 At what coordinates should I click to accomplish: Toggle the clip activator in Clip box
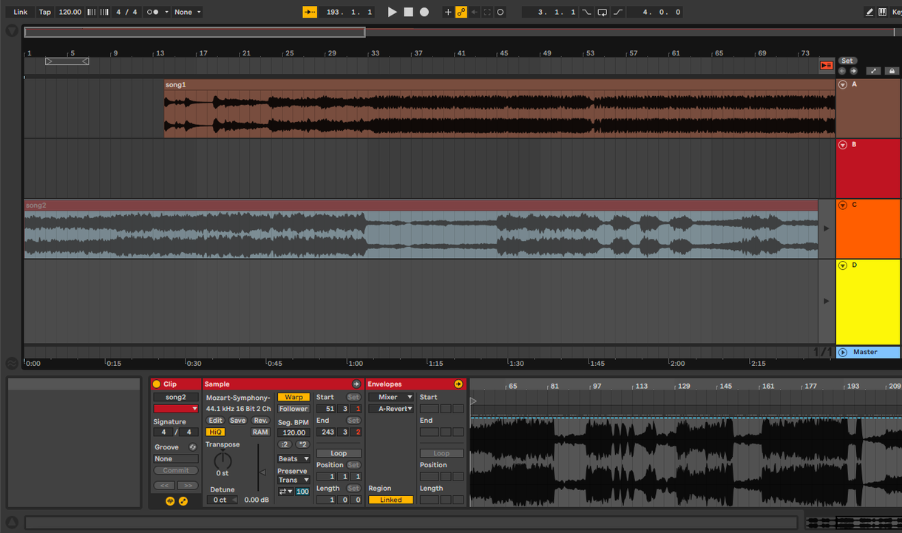pyautogui.click(x=156, y=384)
